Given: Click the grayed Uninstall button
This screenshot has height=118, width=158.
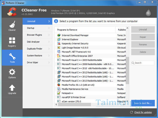Looking at the screenshot, I should [x=143, y=30].
